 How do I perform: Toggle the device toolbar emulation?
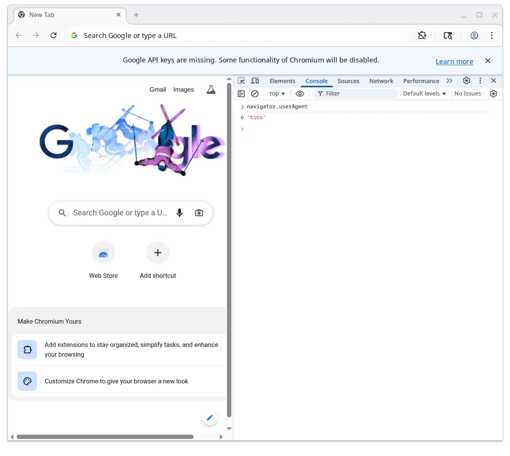255,81
